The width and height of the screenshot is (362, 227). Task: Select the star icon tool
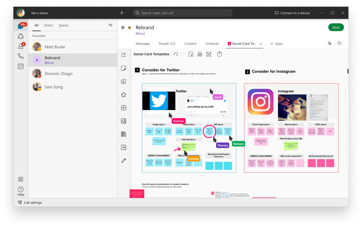(123, 95)
